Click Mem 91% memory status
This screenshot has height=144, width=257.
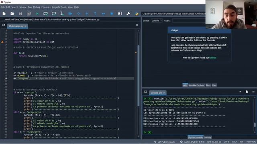[251, 142]
